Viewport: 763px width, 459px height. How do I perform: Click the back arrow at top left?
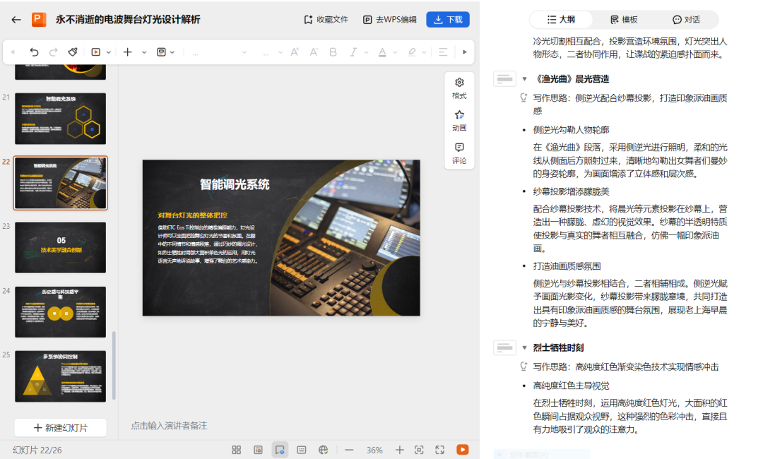tap(16, 20)
